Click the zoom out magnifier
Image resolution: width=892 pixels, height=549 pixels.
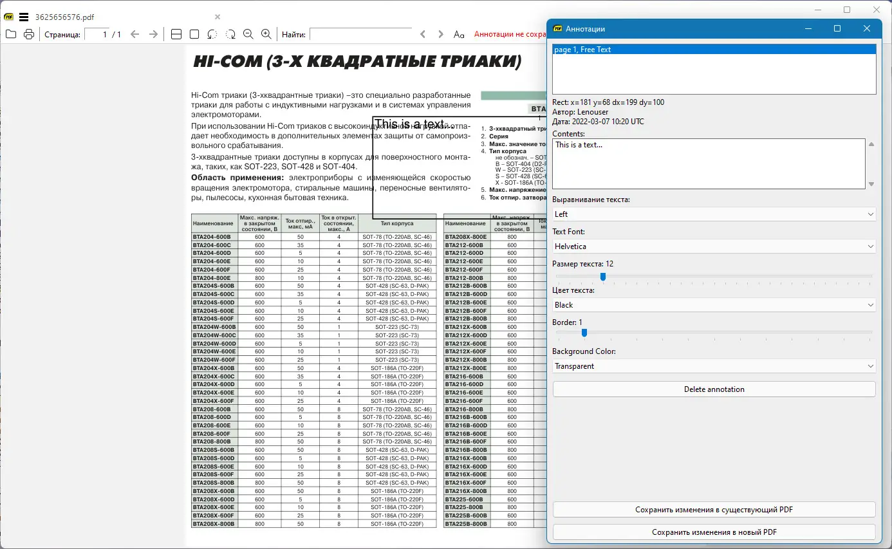pos(248,34)
